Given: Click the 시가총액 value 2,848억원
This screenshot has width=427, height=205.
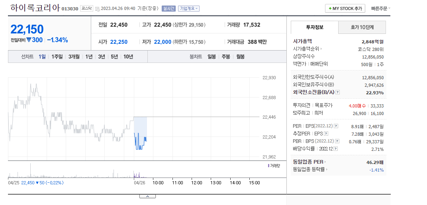Looking at the screenshot, I should 372,42.
